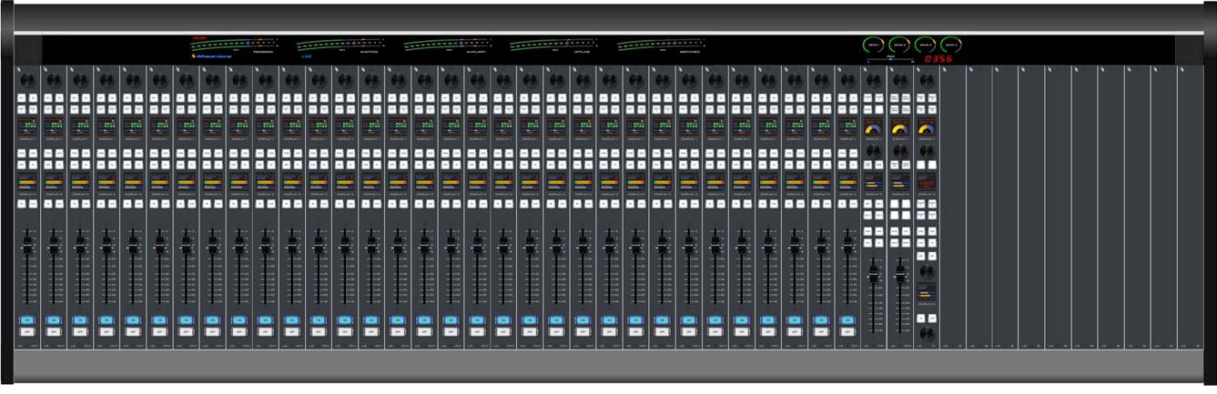Click the fourth round gauge above the clock
This screenshot has height=394, width=1217.
pos(951,44)
